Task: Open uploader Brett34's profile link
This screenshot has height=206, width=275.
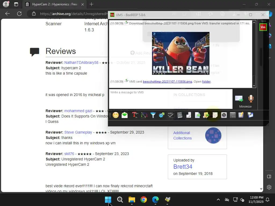Action: pos(183,167)
